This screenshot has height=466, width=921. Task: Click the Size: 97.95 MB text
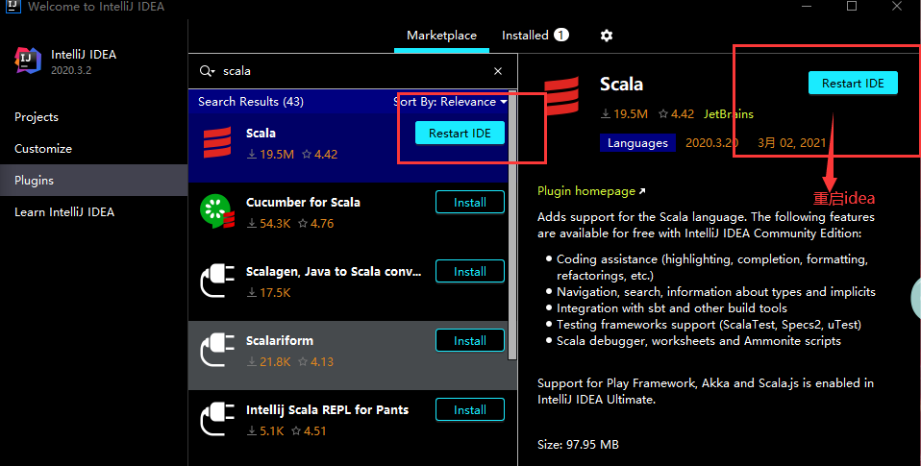tap(578, 445)
